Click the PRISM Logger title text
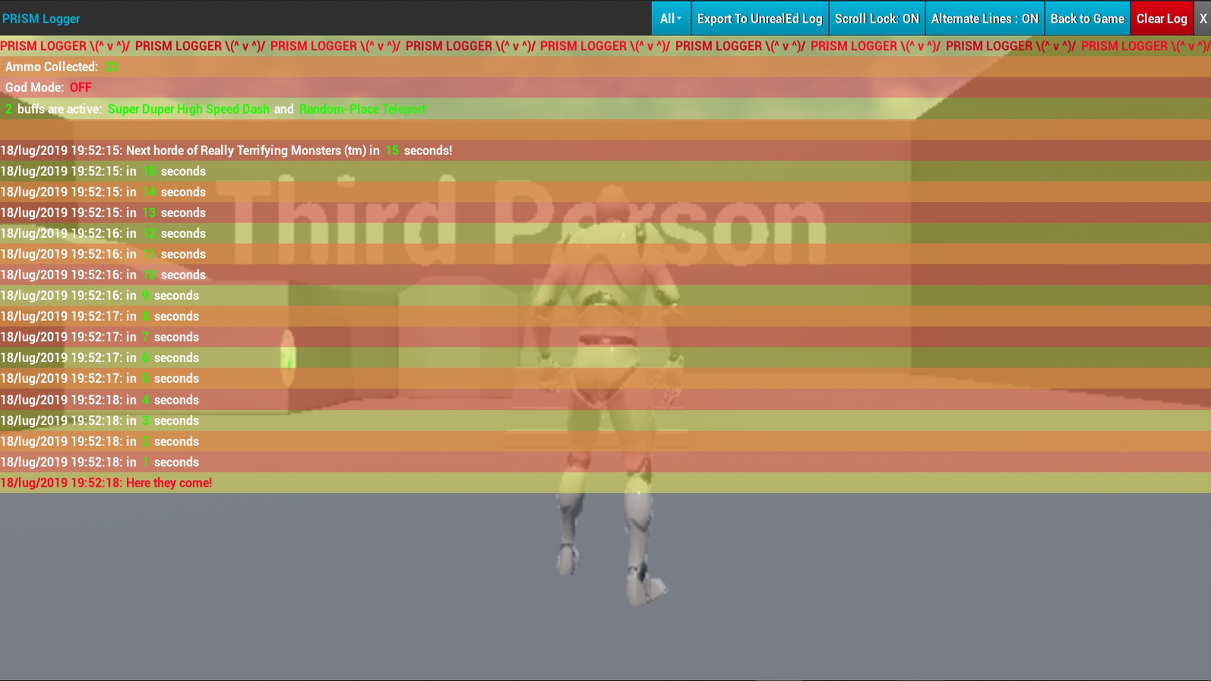This screenshot has width=1211, height=681. pyautogui.click(x=41, y=18)
